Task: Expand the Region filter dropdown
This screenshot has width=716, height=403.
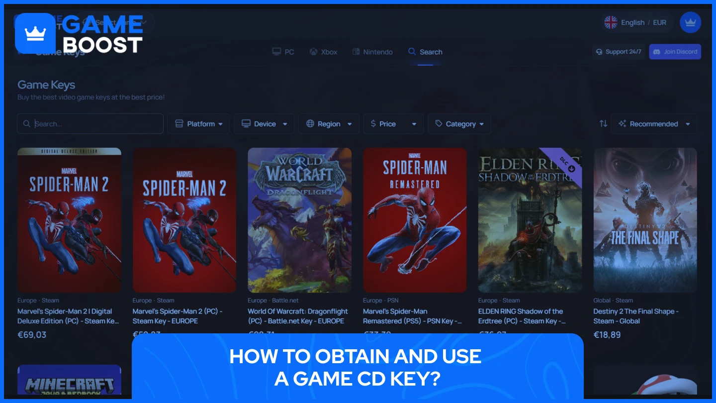Action: [x=329, y=124]
